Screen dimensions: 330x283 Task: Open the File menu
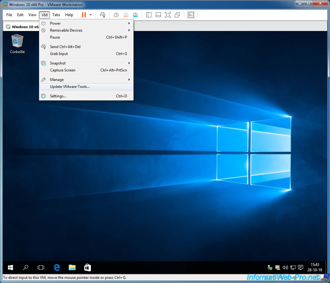coord(9,15)
